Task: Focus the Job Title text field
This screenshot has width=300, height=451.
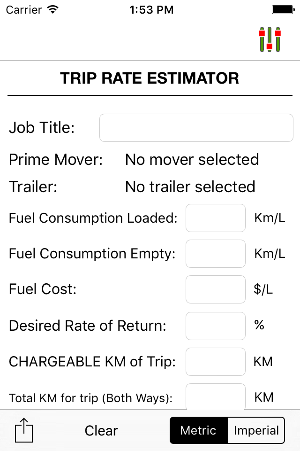Action: point(196,128)
